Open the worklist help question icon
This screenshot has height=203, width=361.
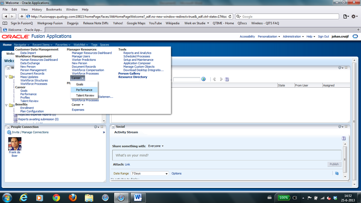tap(227, 79)
